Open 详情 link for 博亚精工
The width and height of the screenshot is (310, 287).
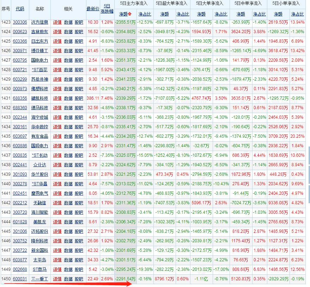(57, 51)
